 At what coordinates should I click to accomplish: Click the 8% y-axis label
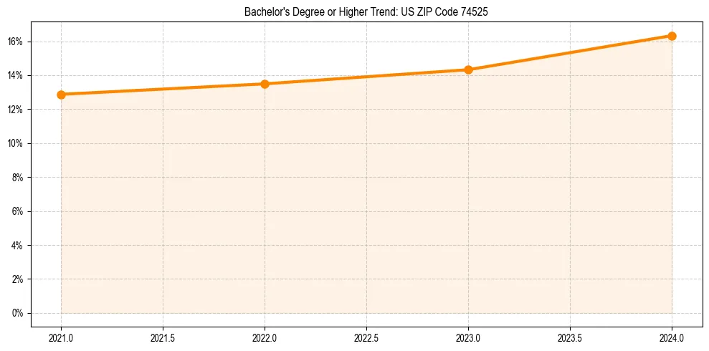(16, 178)
